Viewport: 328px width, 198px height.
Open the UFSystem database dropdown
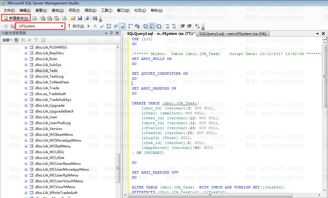click(x=62, y=26)
